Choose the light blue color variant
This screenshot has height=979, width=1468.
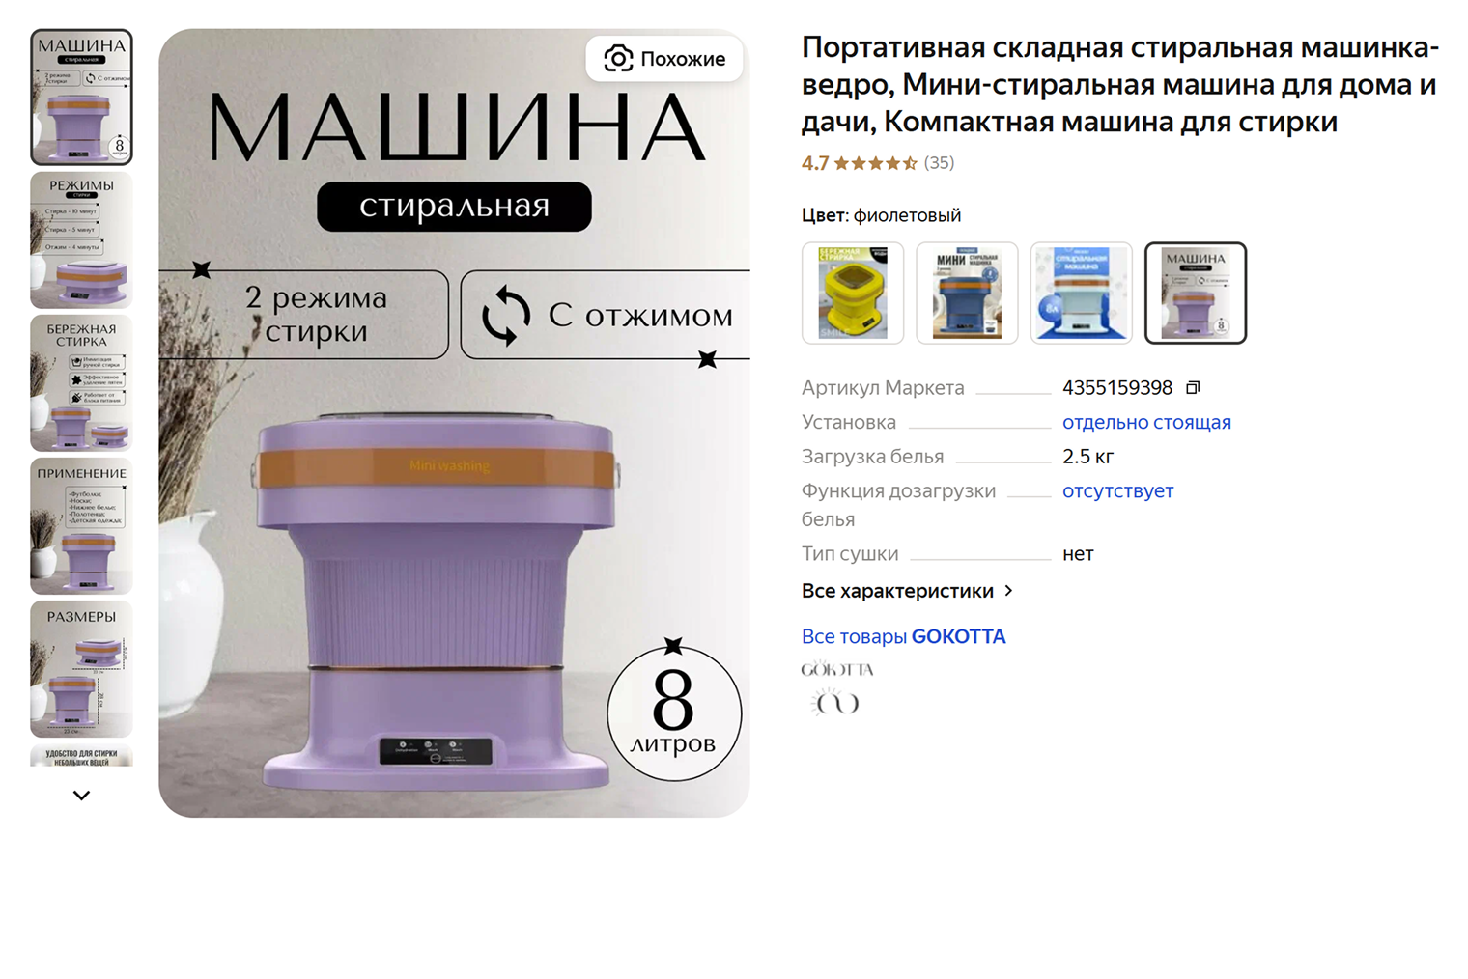click(1081, 293)
